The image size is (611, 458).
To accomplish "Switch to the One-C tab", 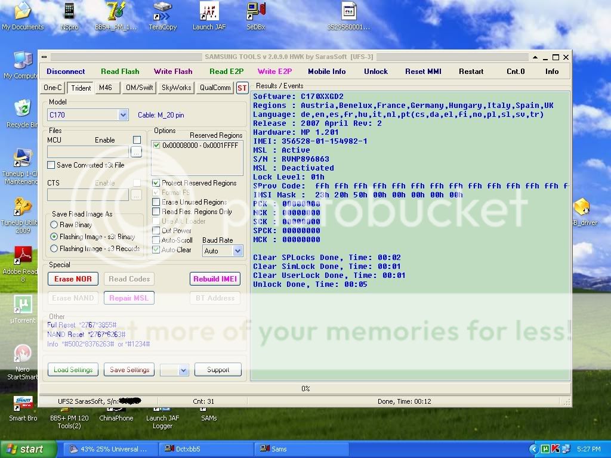I will (53, 88).
